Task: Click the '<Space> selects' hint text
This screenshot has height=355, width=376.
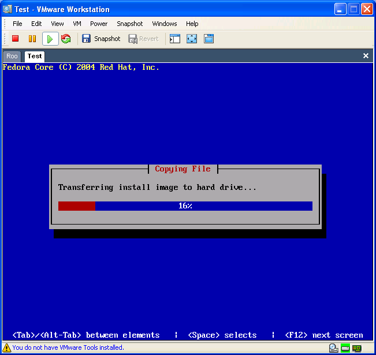Action: [x=222, y=335]
